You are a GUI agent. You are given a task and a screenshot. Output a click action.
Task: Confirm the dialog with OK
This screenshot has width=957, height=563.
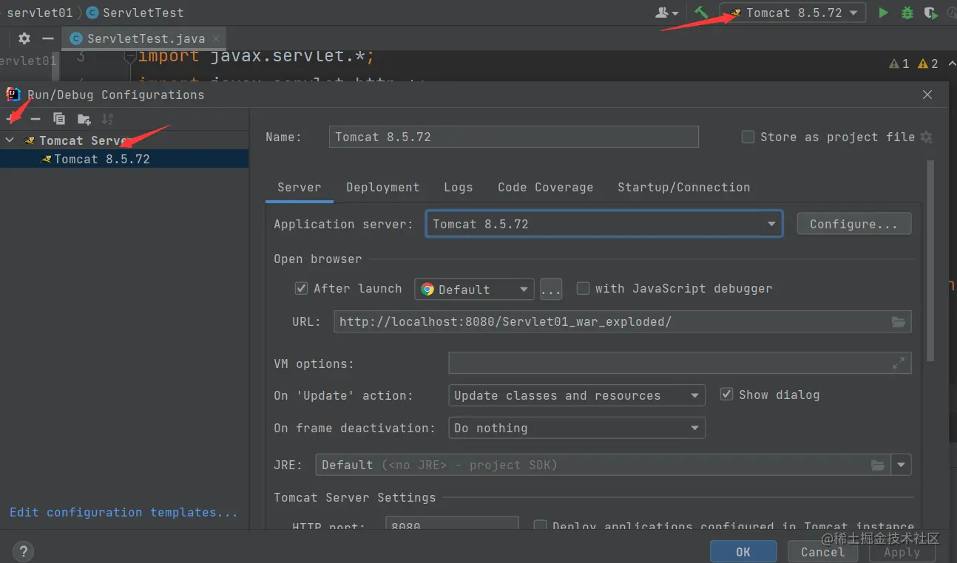click(x=743, y=551)
